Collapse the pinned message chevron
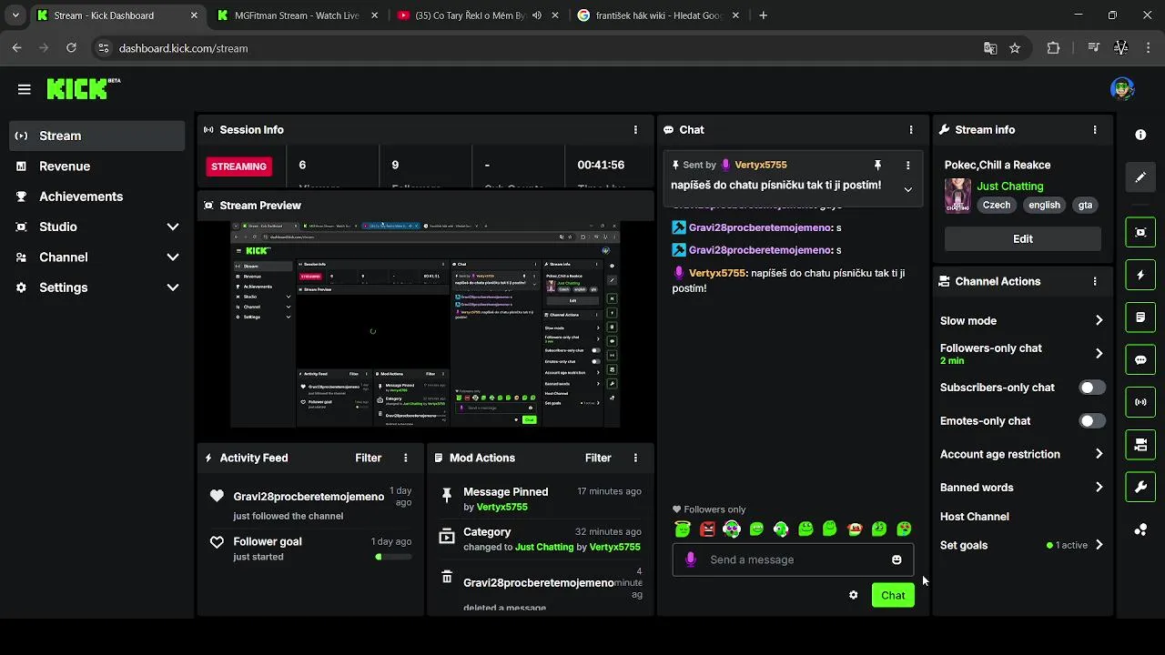1165x655 pixels. (x=907, y=189)
